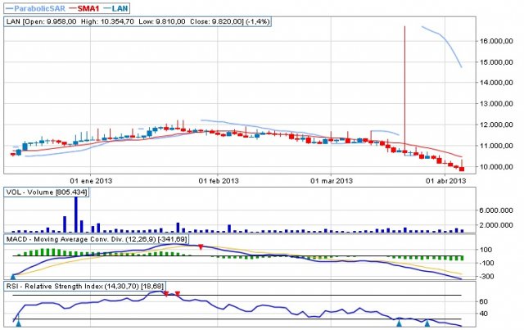Image resolution: width=524 pixels, height=330 pixels.
Task: Click the first blue RSI oversold marker in March
Action: 399,323
